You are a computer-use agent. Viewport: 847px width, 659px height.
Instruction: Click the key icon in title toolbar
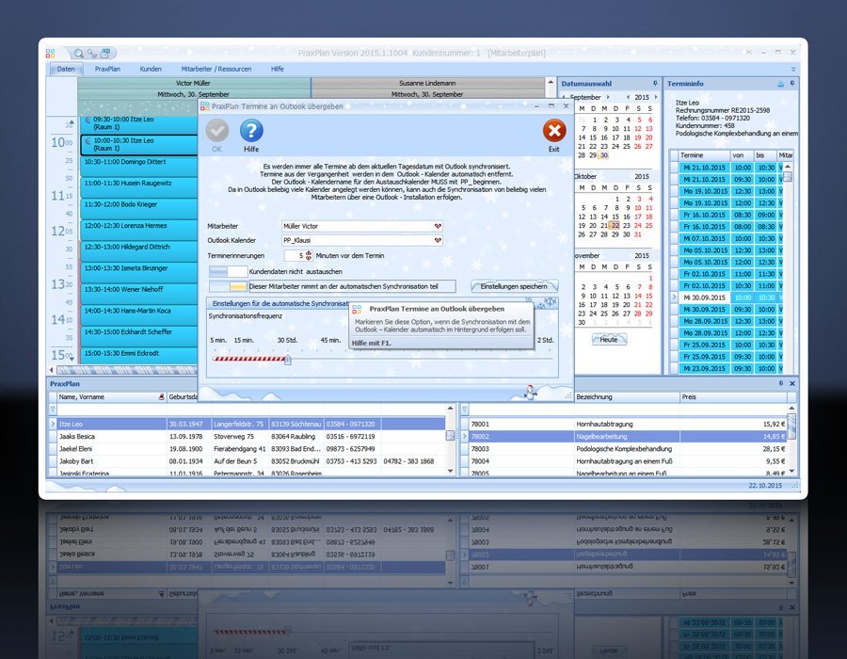[92, 53]
